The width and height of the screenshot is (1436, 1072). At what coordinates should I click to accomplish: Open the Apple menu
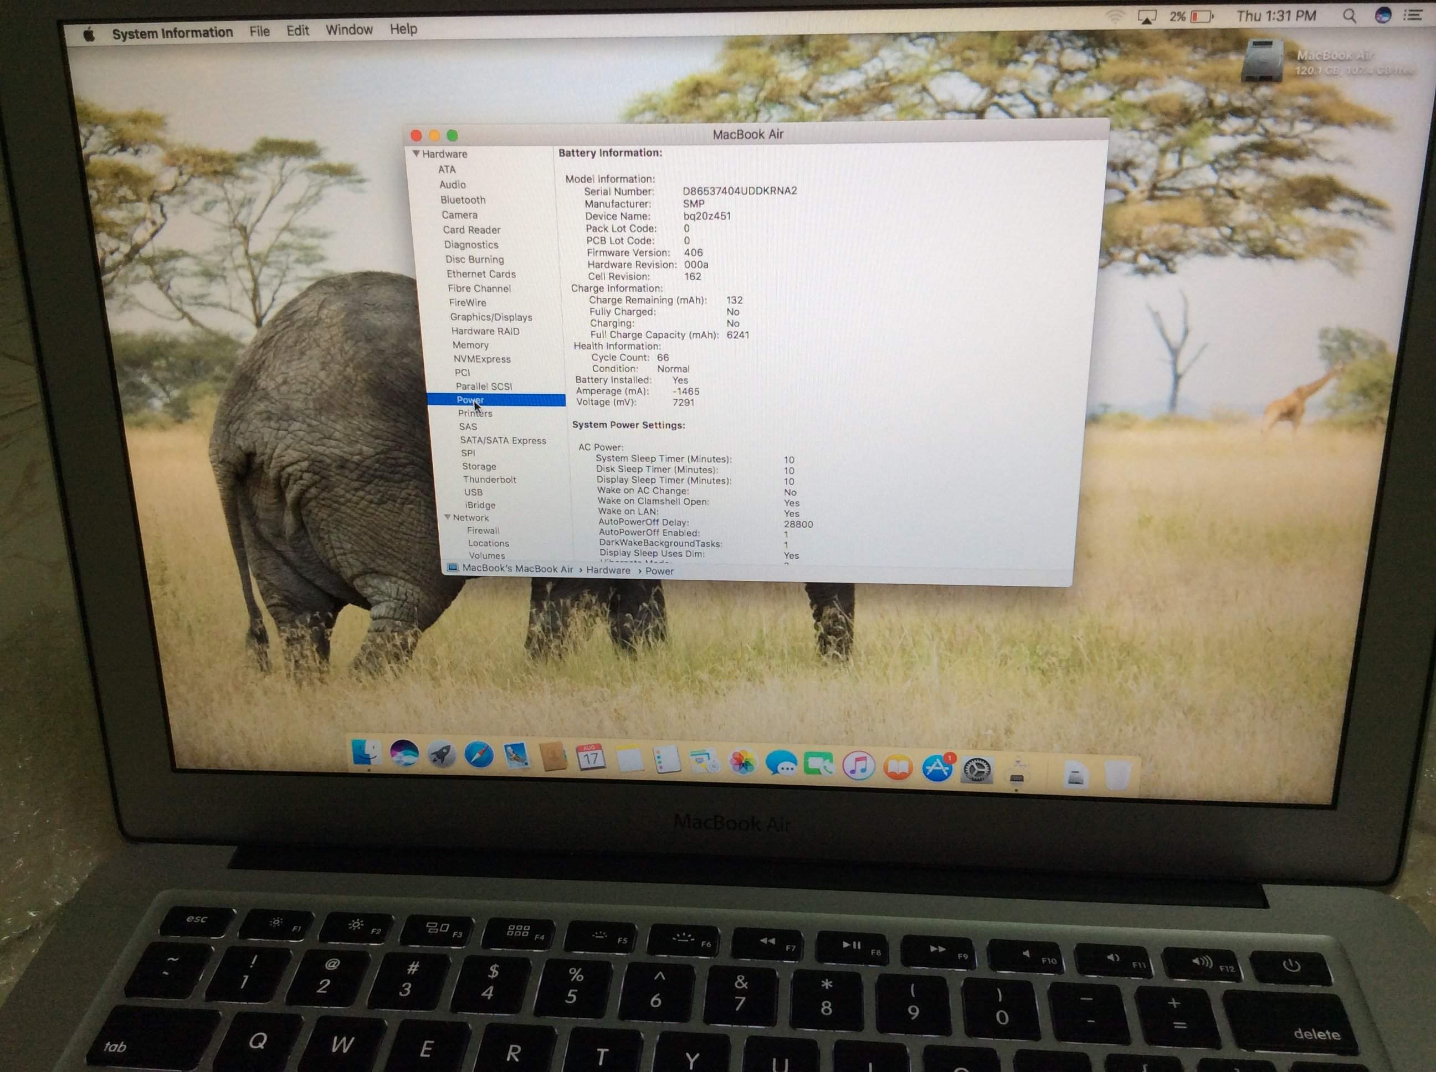[89, 34]
